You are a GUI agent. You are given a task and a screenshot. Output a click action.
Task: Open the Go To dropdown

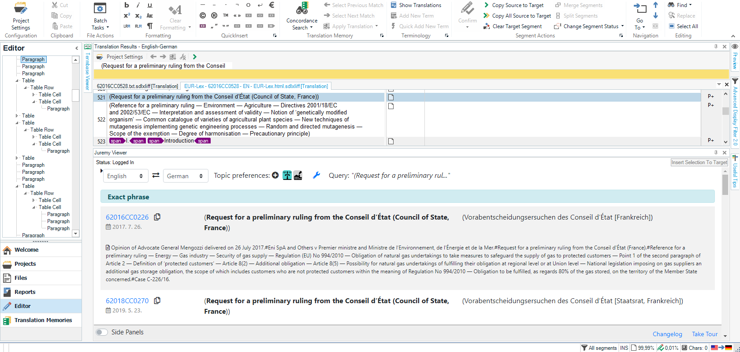(640, 24)
